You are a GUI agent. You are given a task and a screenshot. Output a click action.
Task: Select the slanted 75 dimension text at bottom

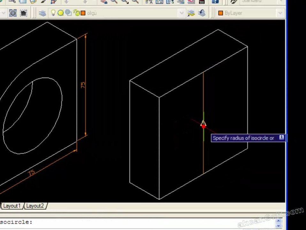pos(31,172)
